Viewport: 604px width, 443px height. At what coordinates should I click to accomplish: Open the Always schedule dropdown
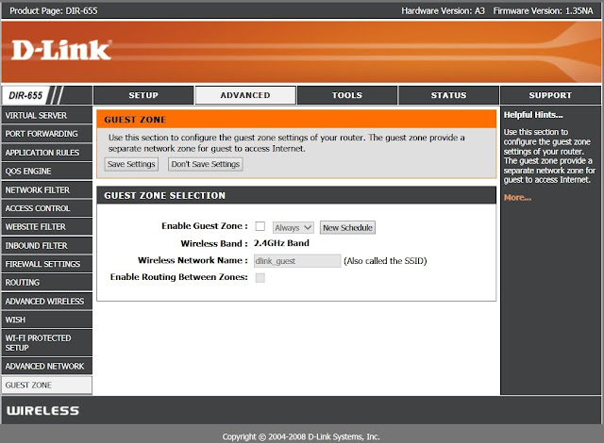click(294, 228)
